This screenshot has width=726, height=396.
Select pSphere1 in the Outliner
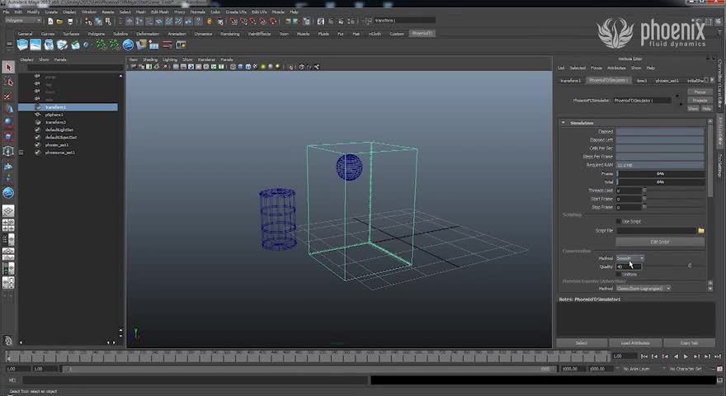(54, 115)
